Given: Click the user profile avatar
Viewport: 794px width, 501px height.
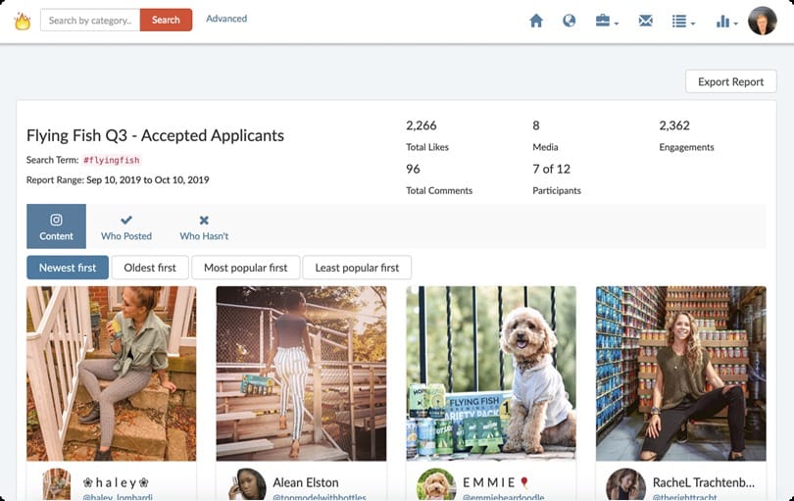Looking at the screenshot, I should pyautogui.click(x=762, y=21).
